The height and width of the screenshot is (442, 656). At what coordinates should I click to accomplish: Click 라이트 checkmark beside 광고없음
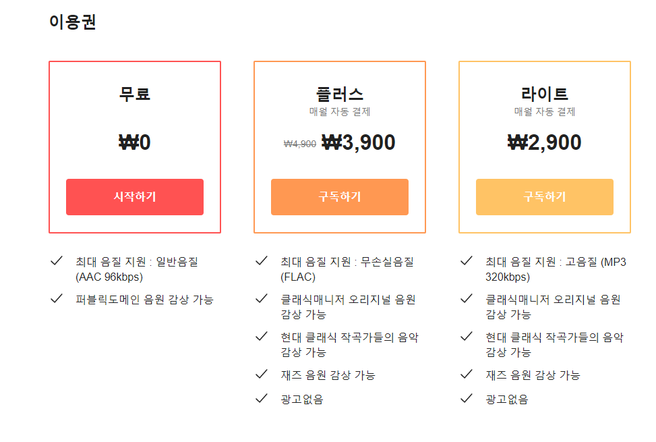467,398
